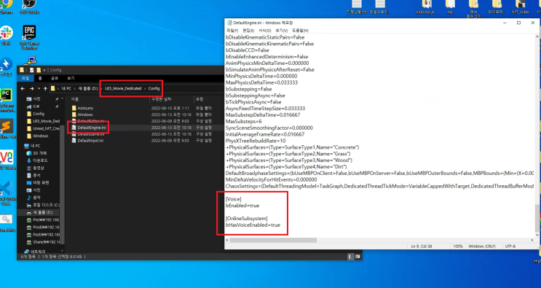Select 로컬 디스크 (C:) in navigation pane
The image size is (541, 288).
[43, 205]
